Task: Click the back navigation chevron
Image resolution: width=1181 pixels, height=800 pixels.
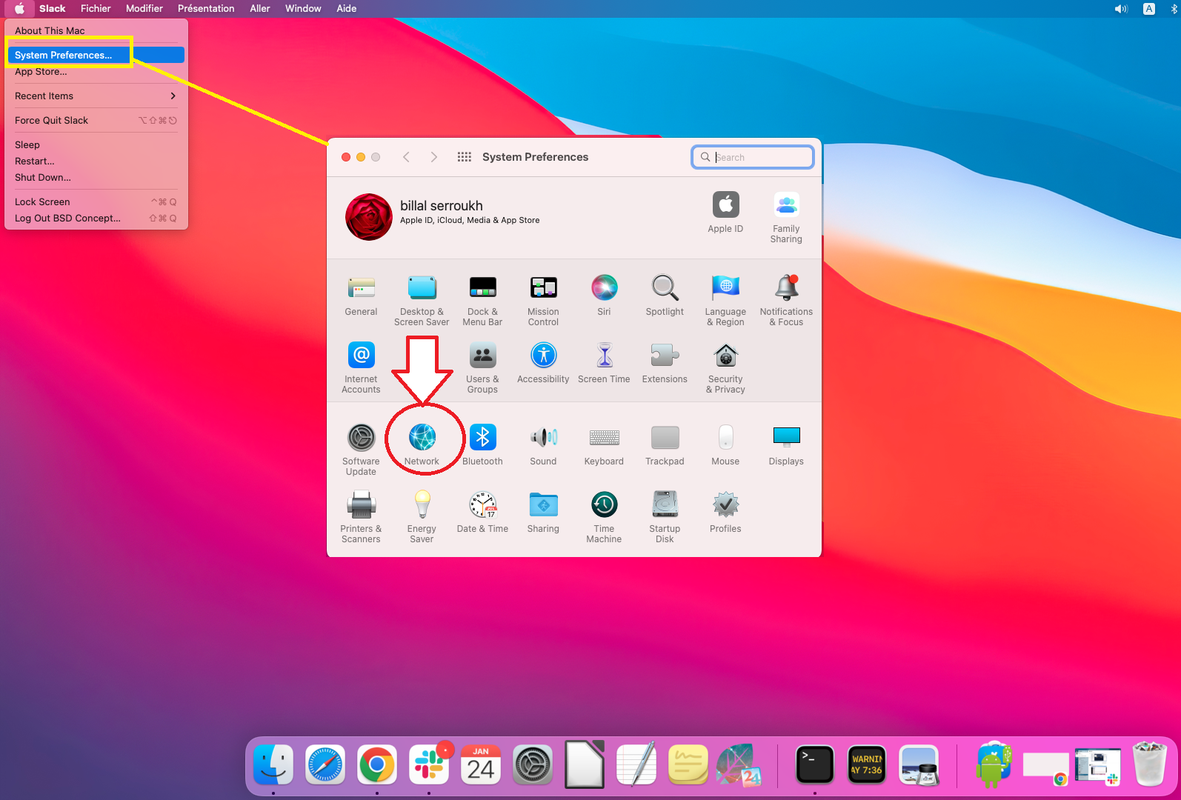Action: pyautogui.click(x=406, y=157)
